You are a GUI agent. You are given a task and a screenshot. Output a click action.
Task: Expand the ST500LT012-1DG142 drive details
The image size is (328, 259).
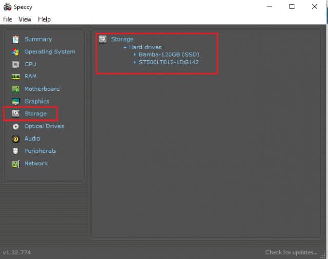(135, 63)
